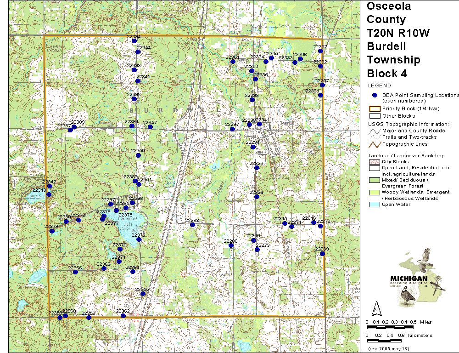Click the Osceola County title text
The height and width of the screenshot is (353, 459).
[382, 13]
